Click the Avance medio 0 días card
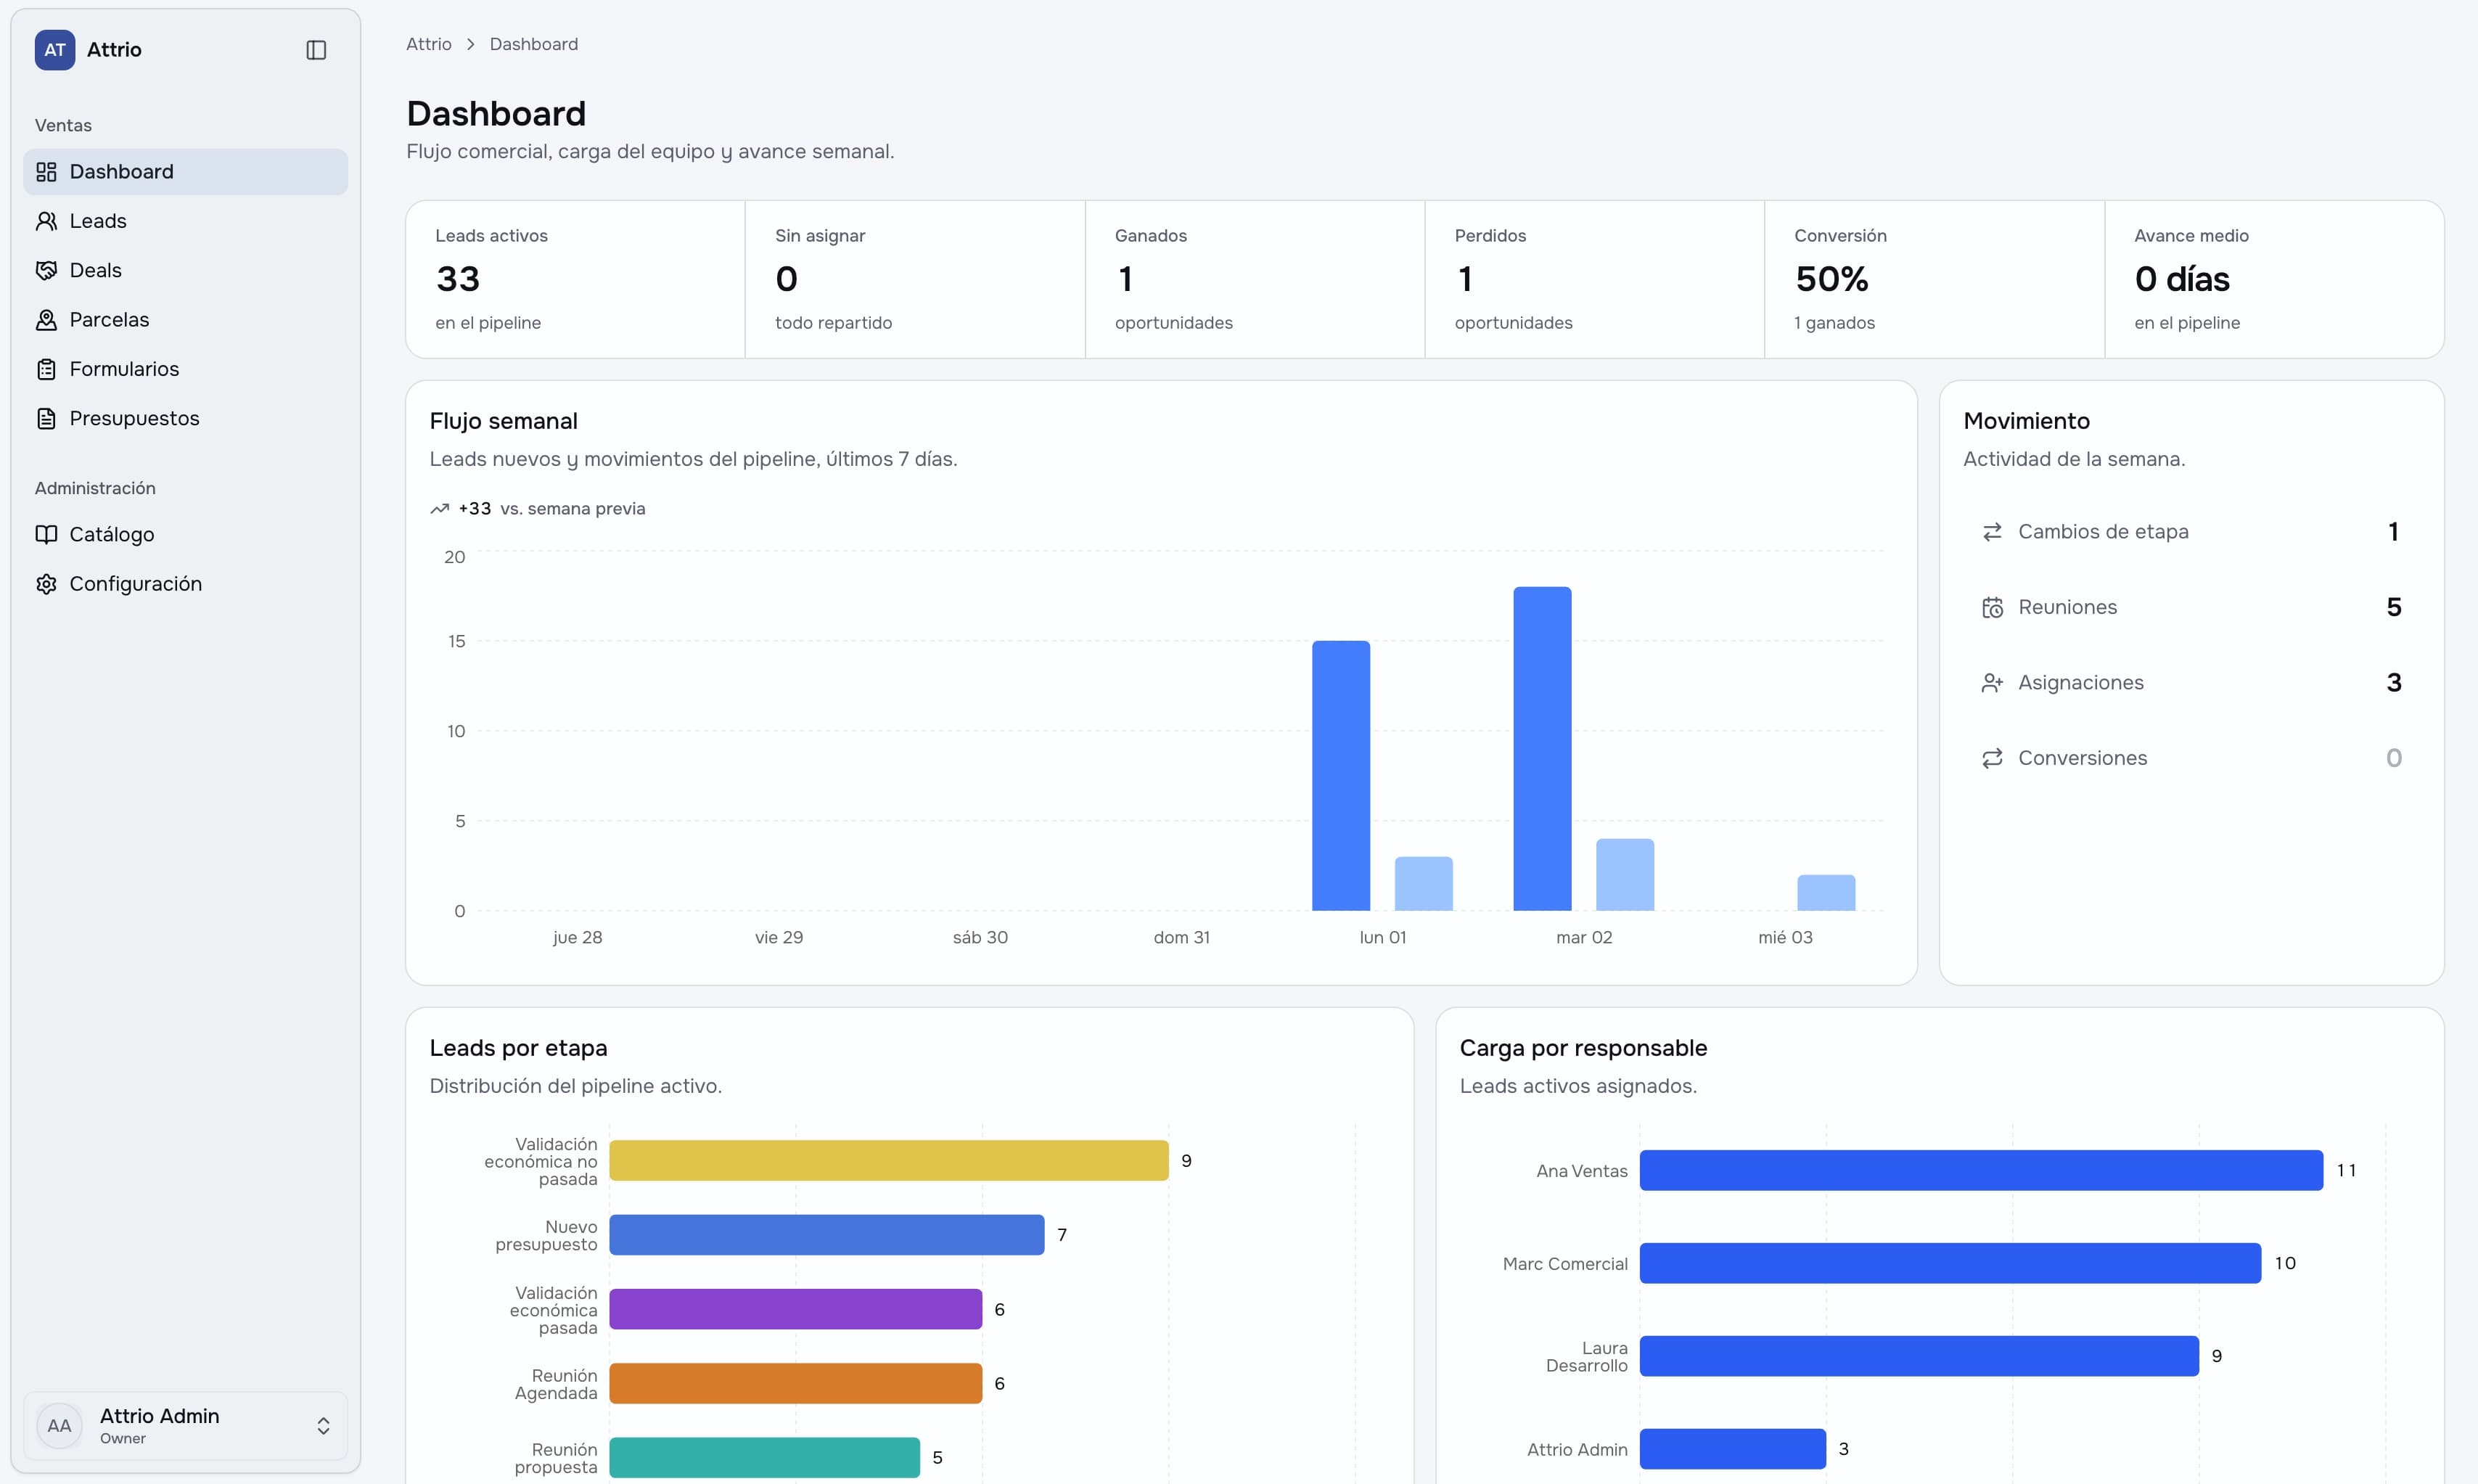Image resolution: width=2478 pixels, height=1484 pixels. coord(2274,279)
